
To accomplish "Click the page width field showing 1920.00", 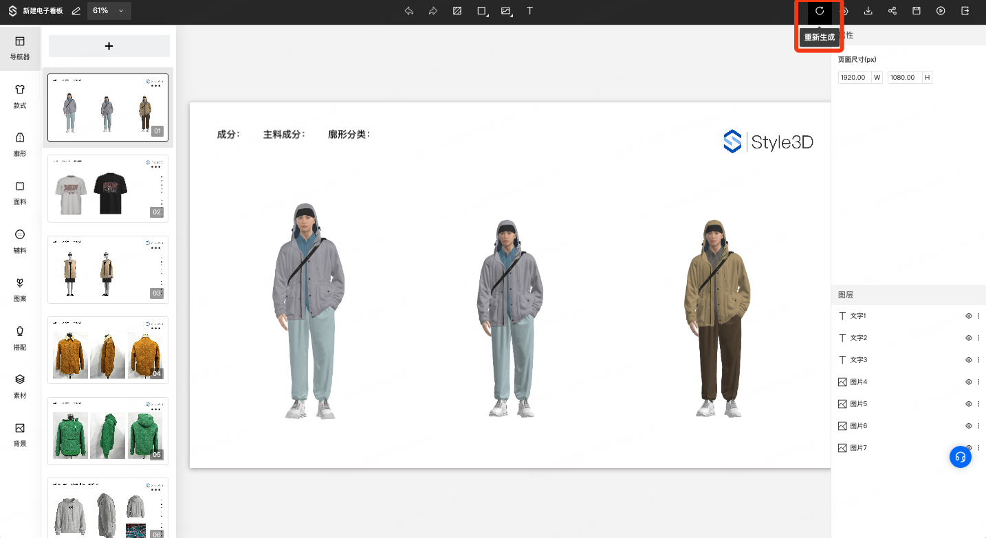I will click(854, 78).
